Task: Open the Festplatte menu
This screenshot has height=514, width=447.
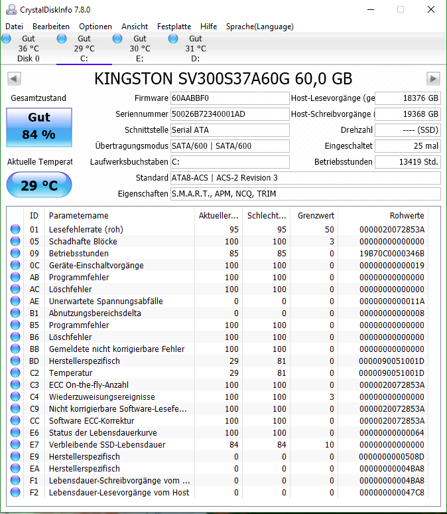Action: 174,27
